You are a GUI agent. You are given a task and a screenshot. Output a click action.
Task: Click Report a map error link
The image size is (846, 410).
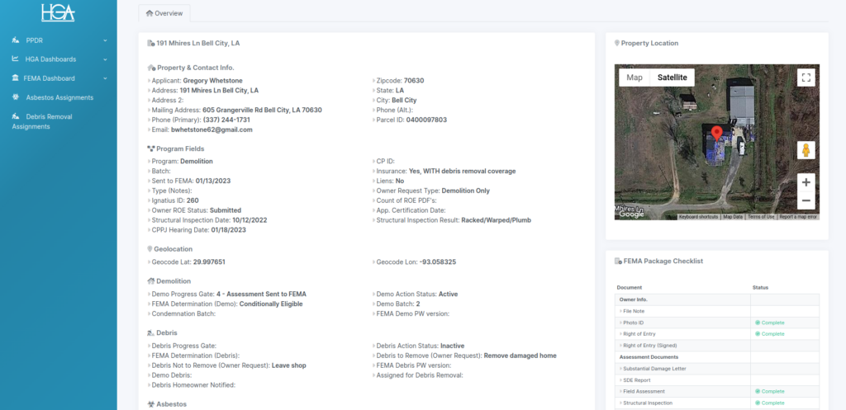coord(798,217)
